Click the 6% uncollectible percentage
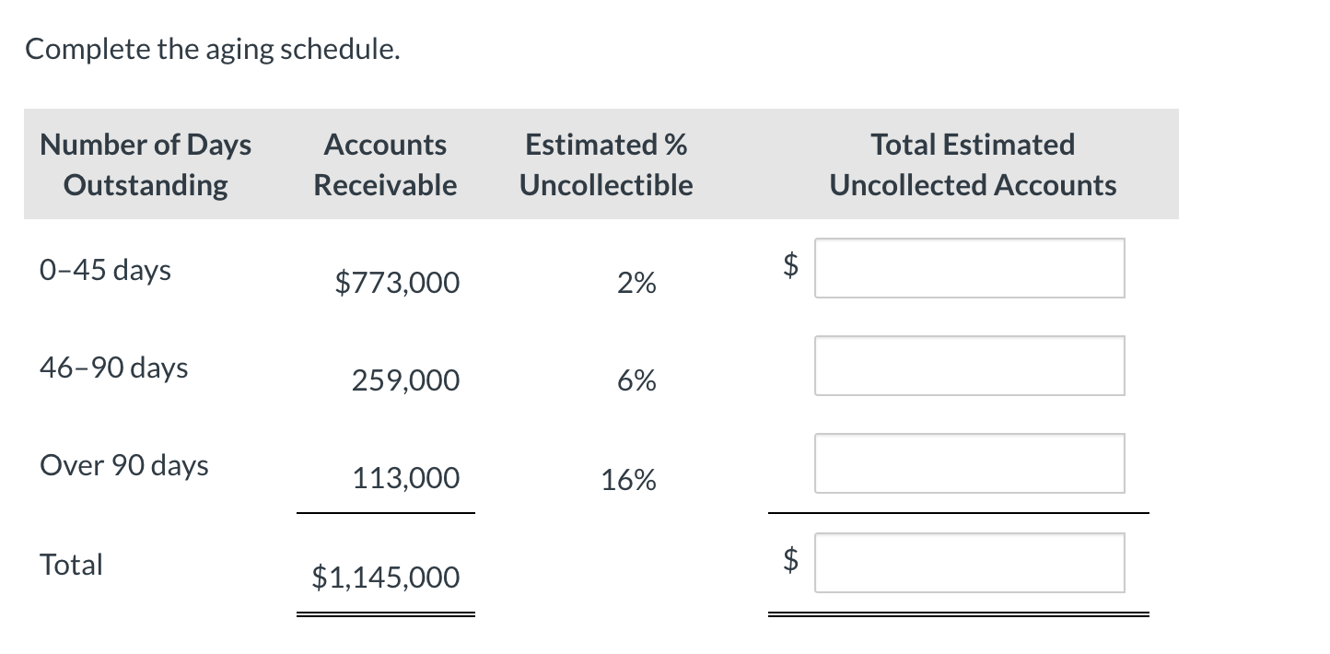Screen dimensions: 1330x654 point(636,381)
